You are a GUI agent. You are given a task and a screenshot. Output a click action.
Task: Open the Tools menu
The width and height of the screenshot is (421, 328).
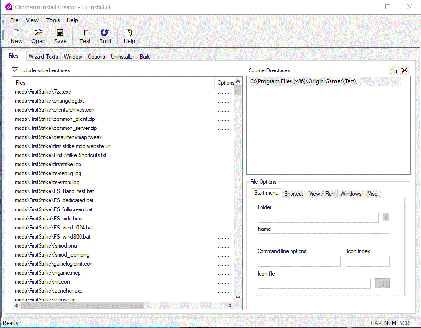coord(52,20)
